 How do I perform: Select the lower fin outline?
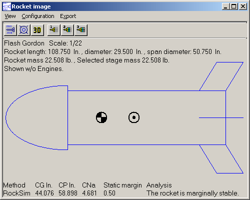click(221, 159)
